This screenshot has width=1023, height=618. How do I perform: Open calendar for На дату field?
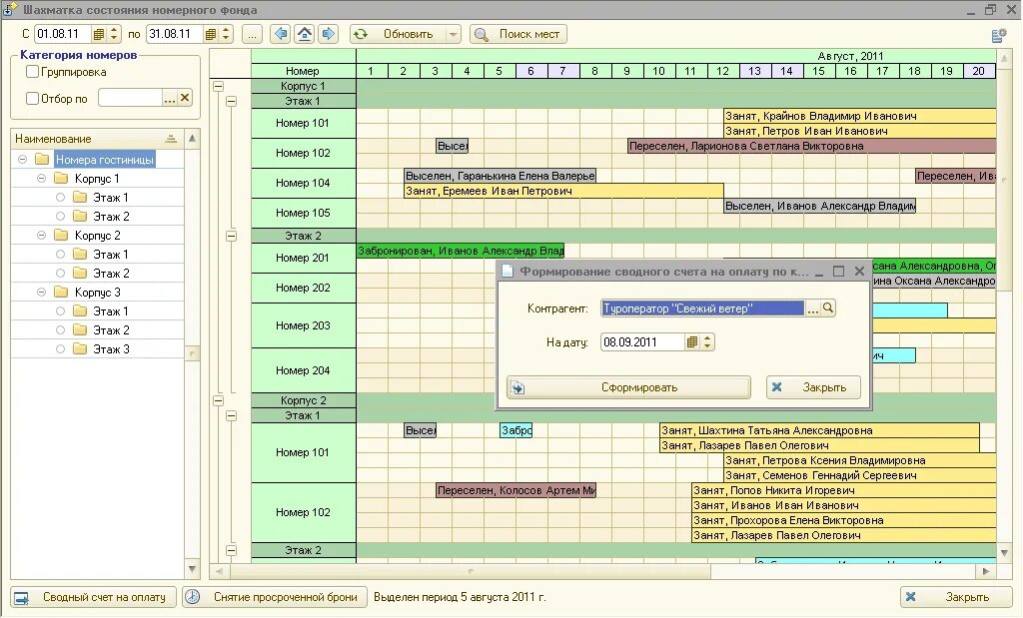692,342
